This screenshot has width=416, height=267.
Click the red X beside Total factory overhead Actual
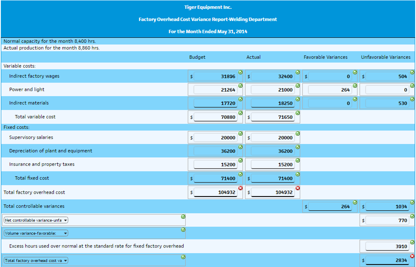(x=298, y=188)
